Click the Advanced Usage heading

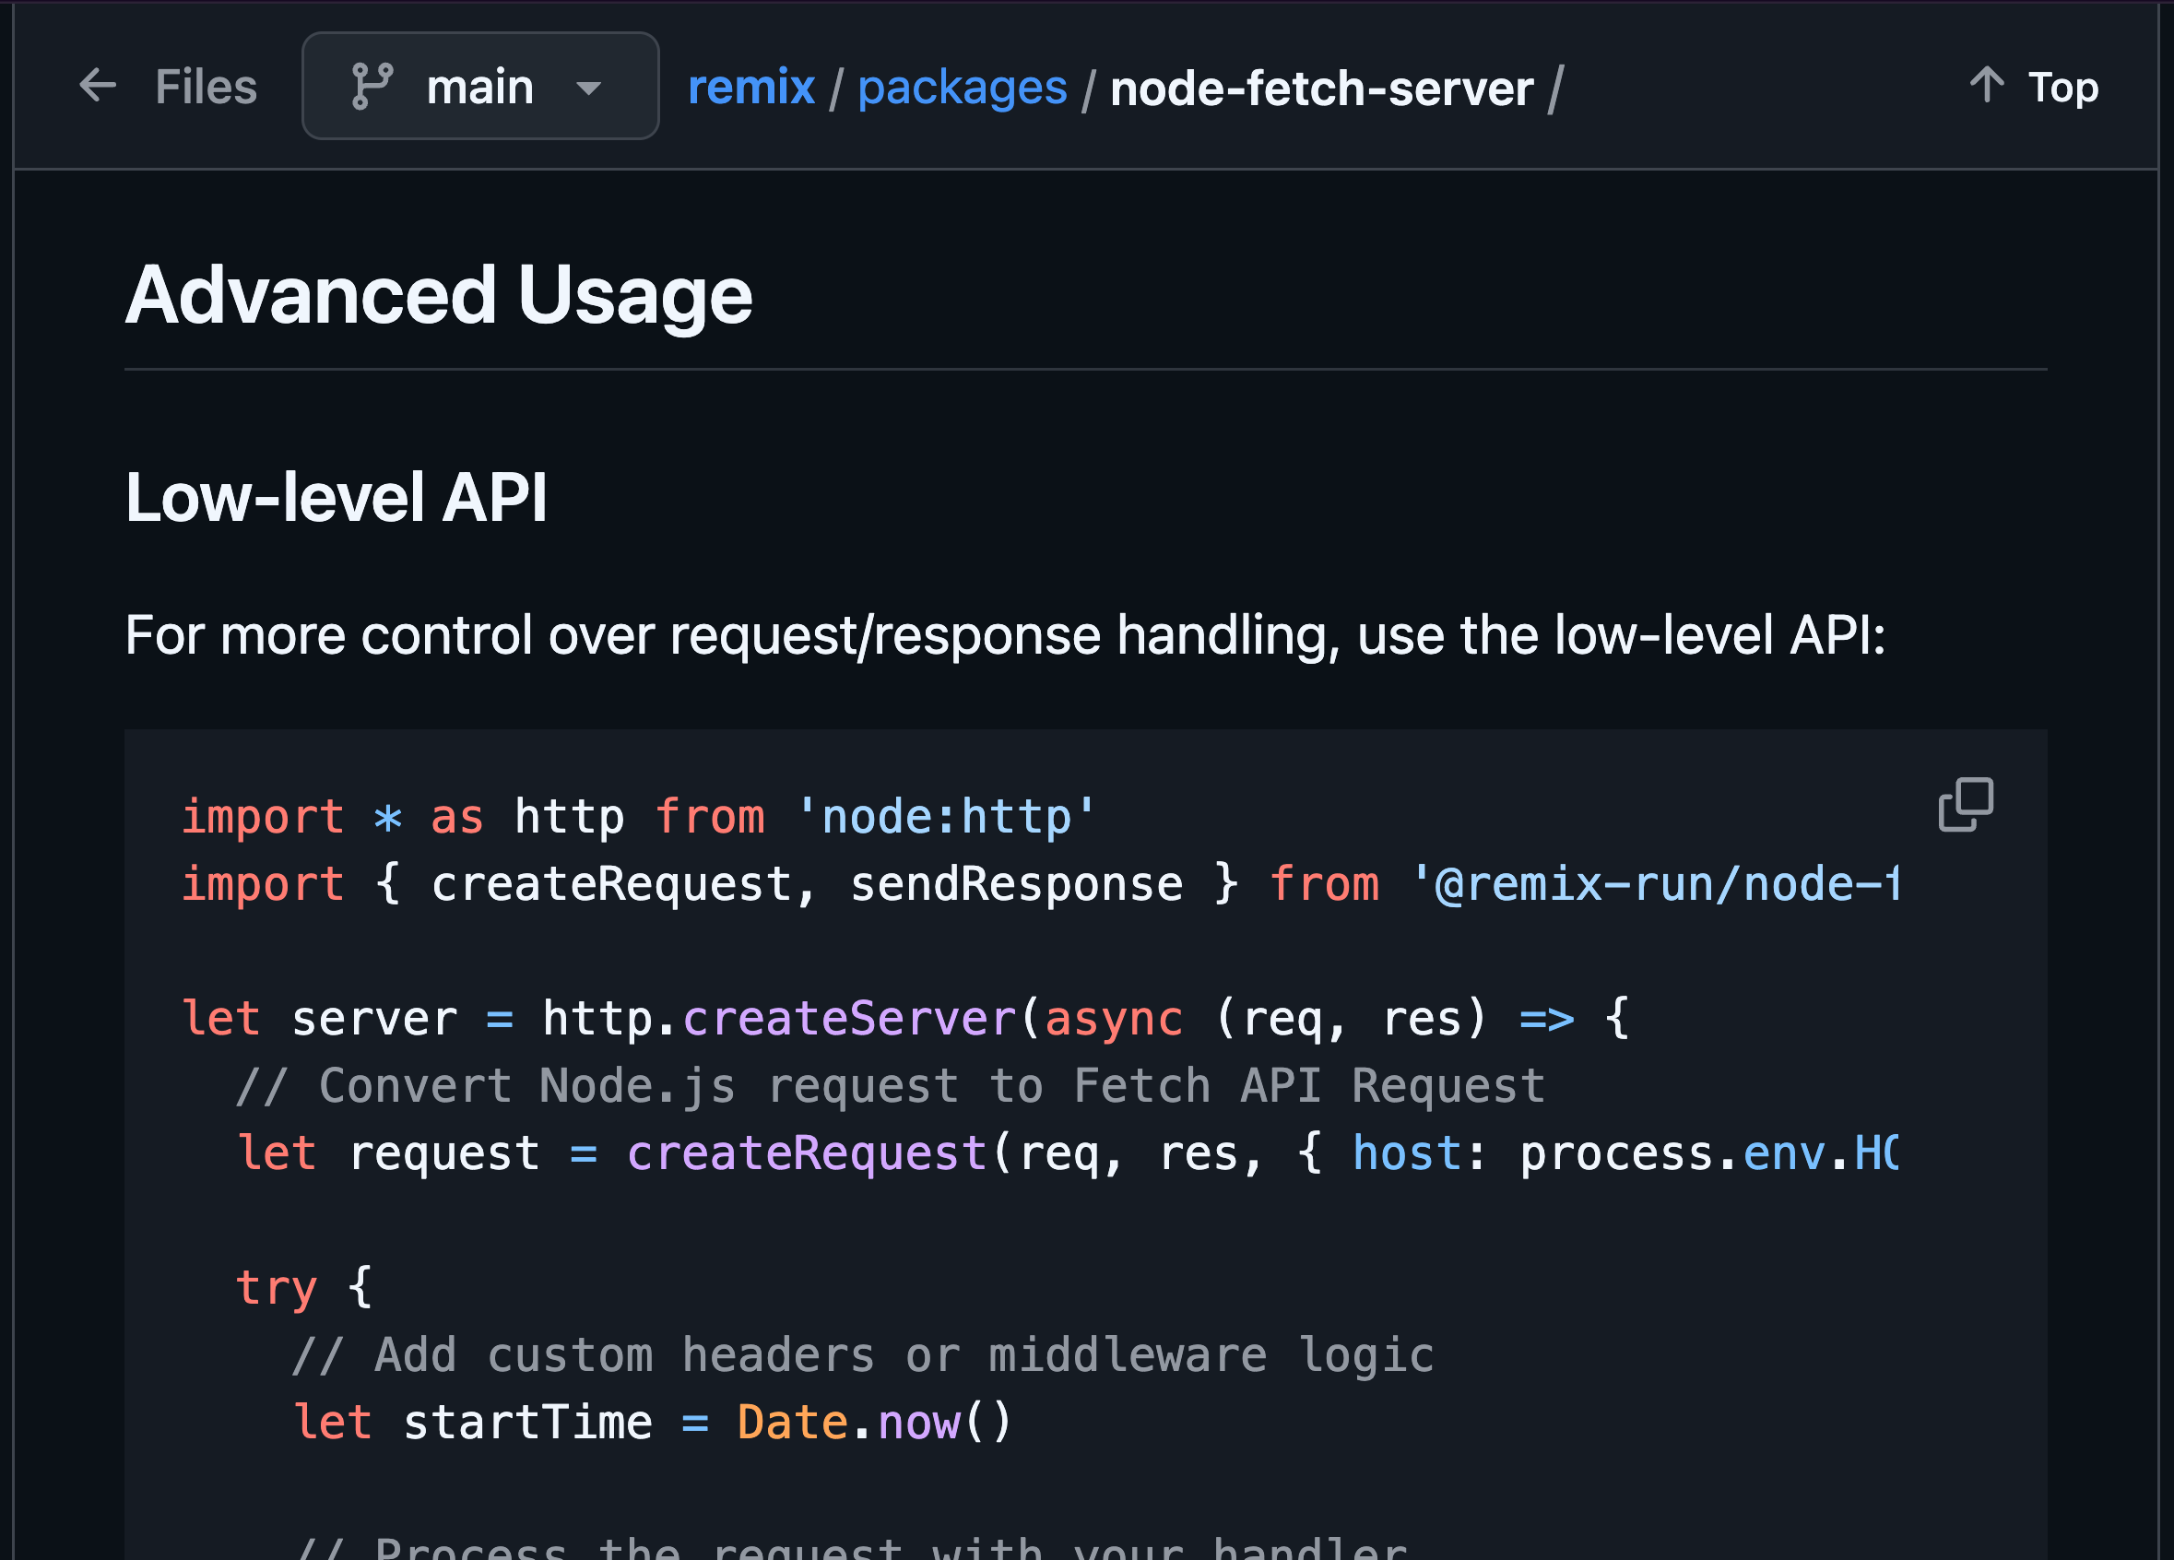438,295
